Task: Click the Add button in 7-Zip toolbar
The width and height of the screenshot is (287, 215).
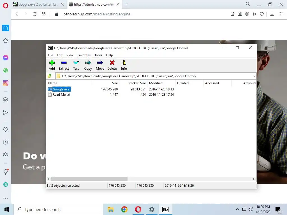Action: tap(52, 65)
